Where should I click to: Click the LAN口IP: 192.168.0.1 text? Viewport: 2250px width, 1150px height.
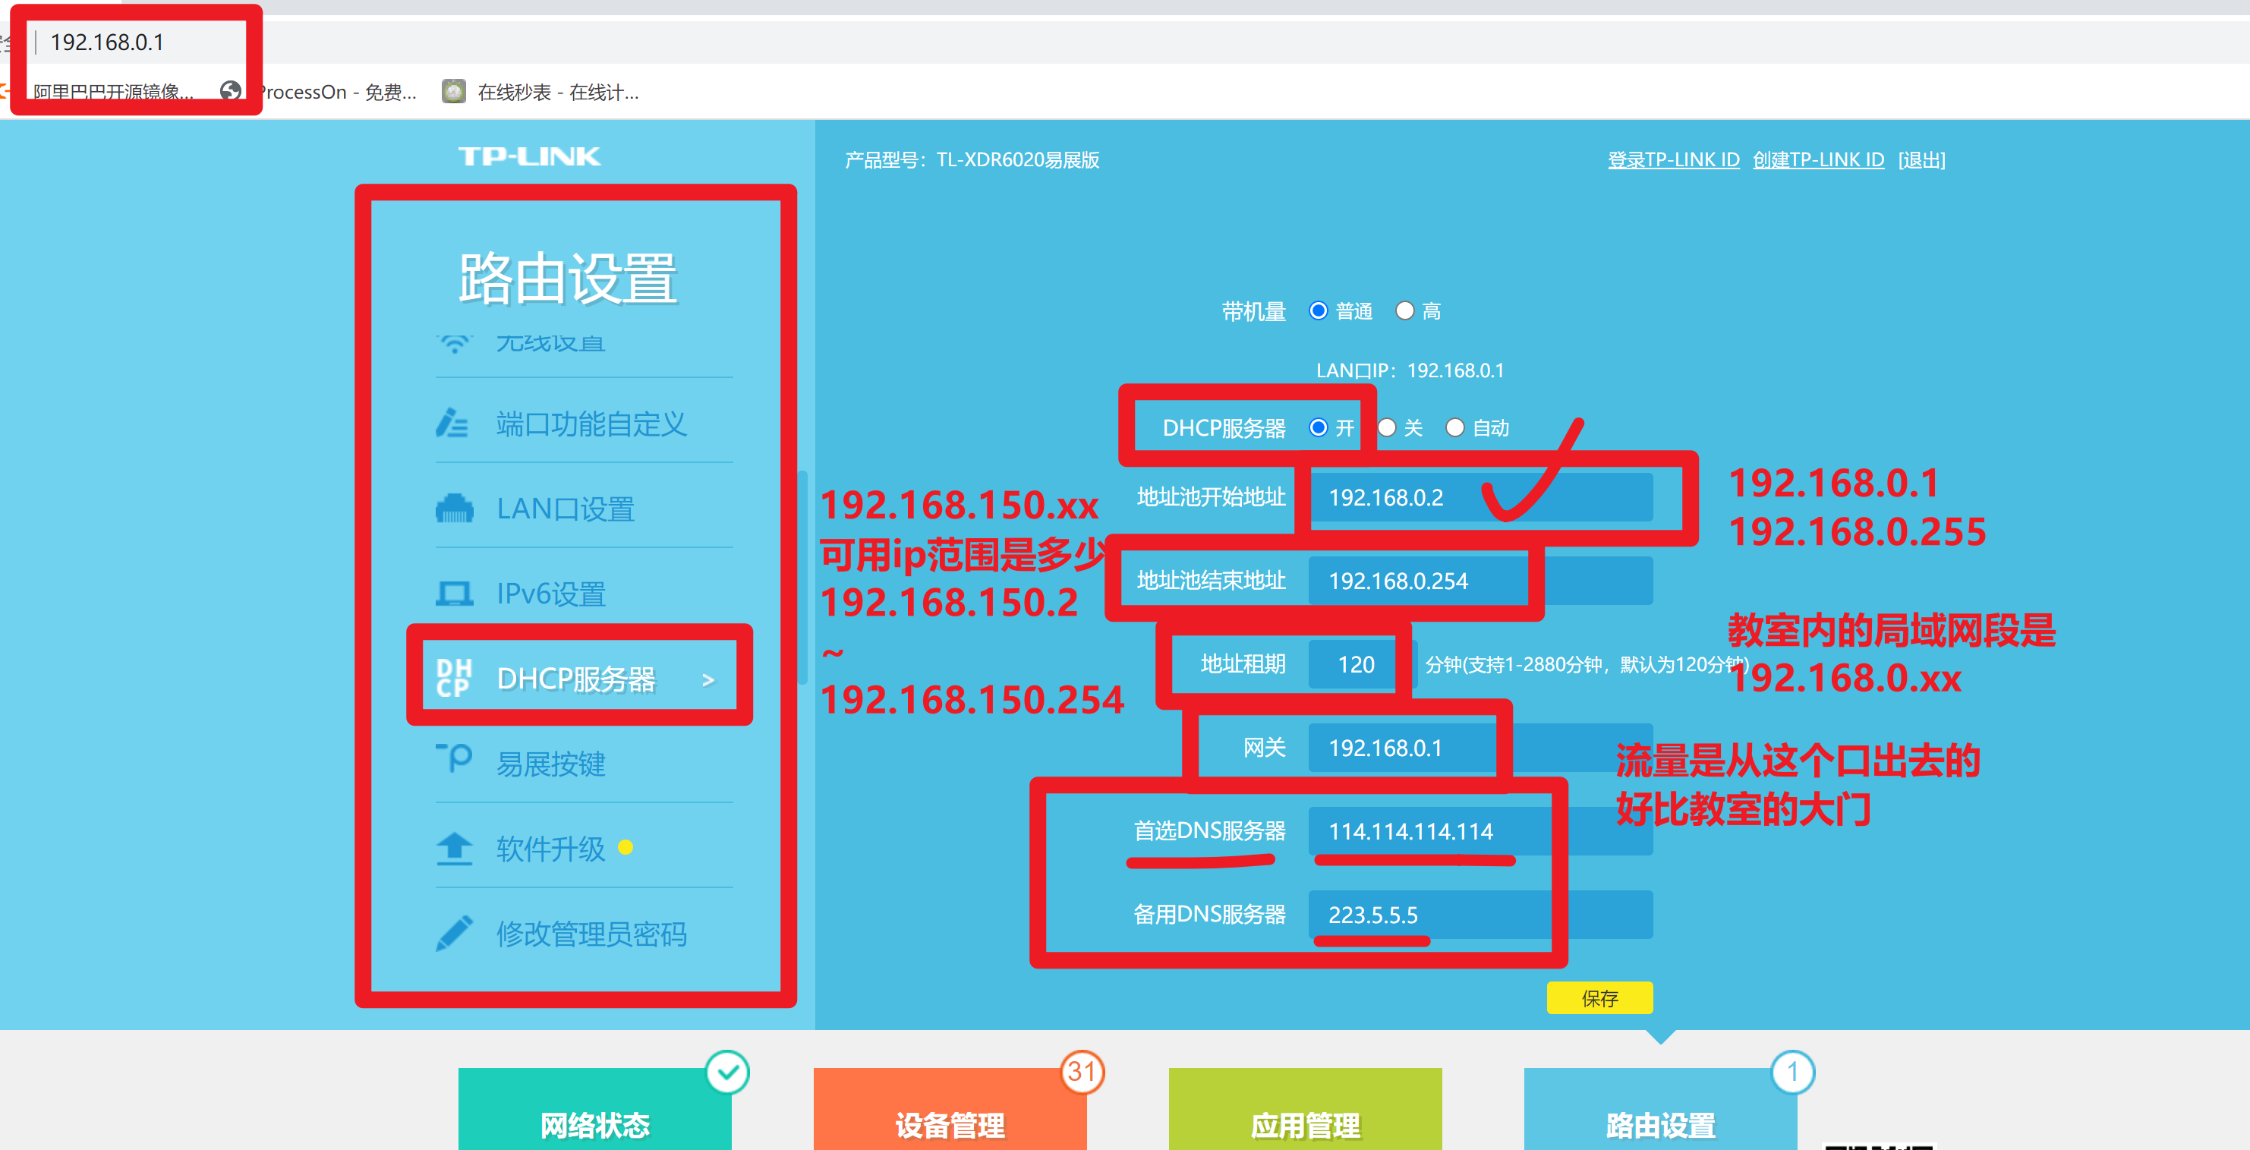(1410, 370)
